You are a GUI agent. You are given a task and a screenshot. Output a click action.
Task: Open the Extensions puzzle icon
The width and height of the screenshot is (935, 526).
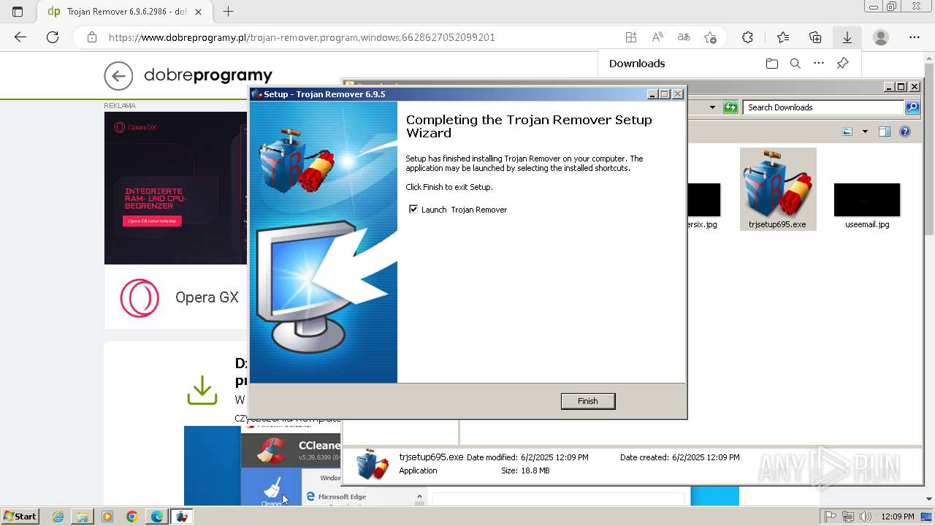click(747, 37)
